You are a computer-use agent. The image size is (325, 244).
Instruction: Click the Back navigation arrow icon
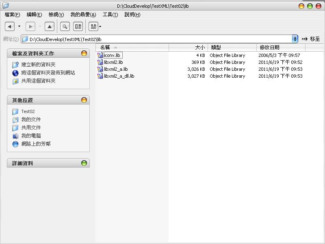10,26
